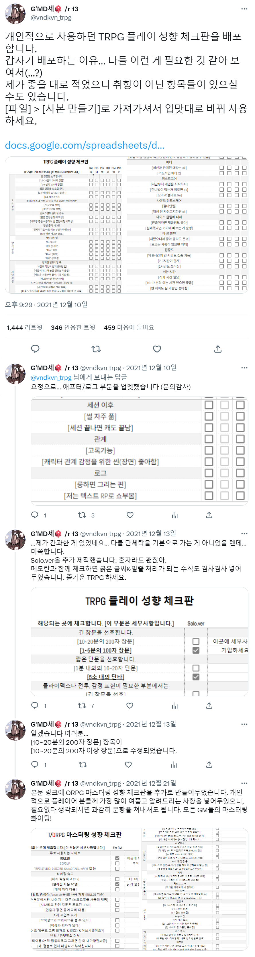
Task: Share the Solo.ver reply tweet
Action: tap(209, 705)
